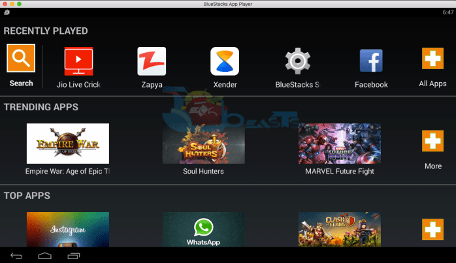Open the Zapya app icon
Screen dimensions: 456x263
click(x=152, y=61)
